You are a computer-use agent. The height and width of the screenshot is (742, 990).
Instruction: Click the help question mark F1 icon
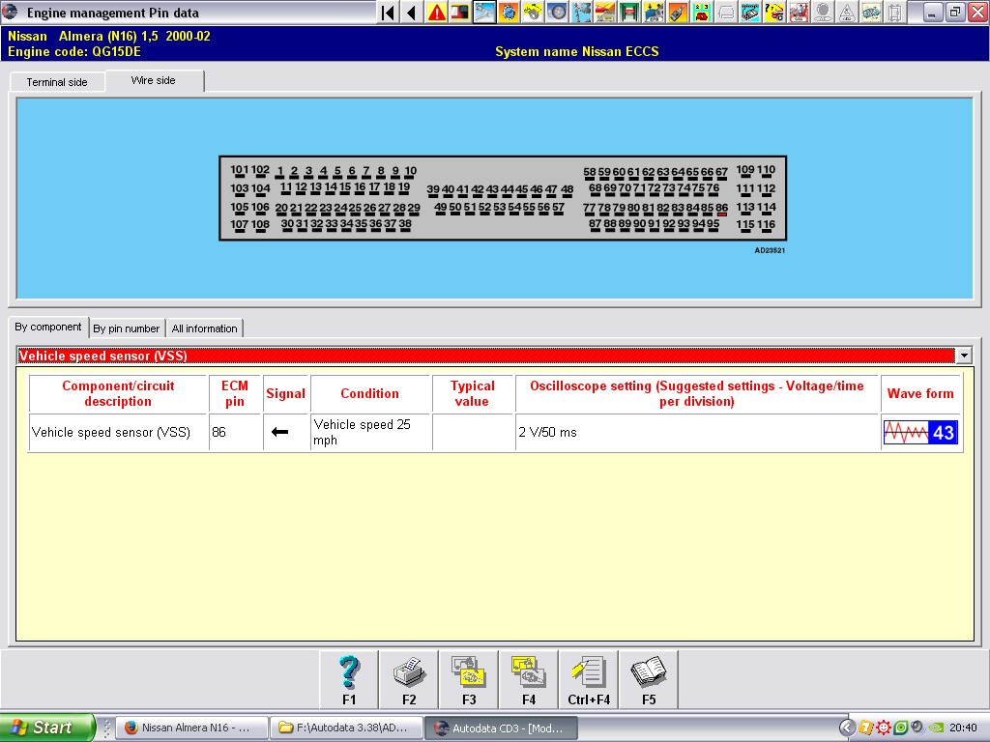tap(349, 680)
